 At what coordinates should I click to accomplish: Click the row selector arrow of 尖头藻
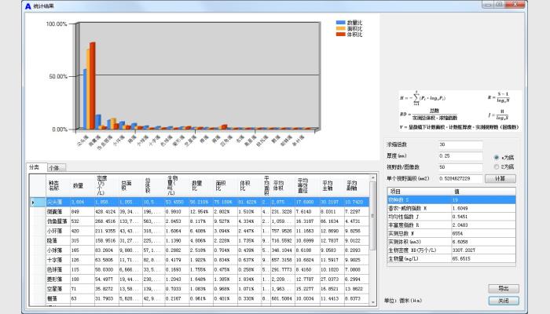coord(33,203)
